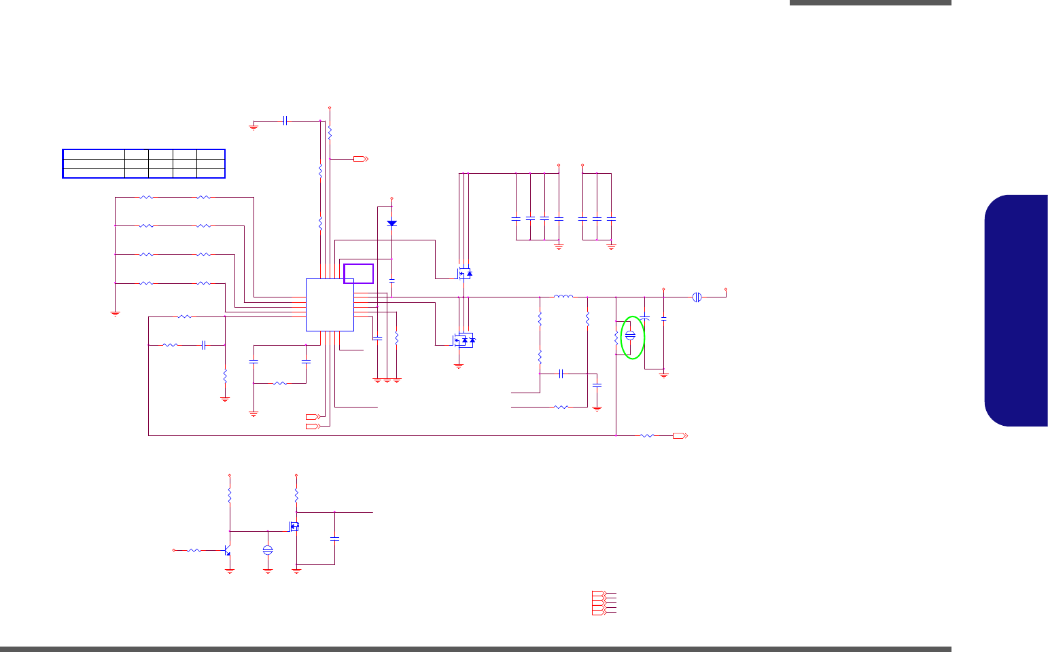This screenshot has width=1048, height=652.
Task: Select the output terminal node at far right
Action: click(x=726, y=289)
